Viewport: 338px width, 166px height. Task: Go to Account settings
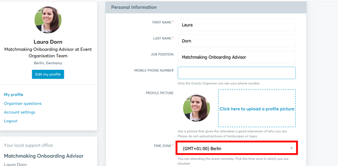pos(20,112)
